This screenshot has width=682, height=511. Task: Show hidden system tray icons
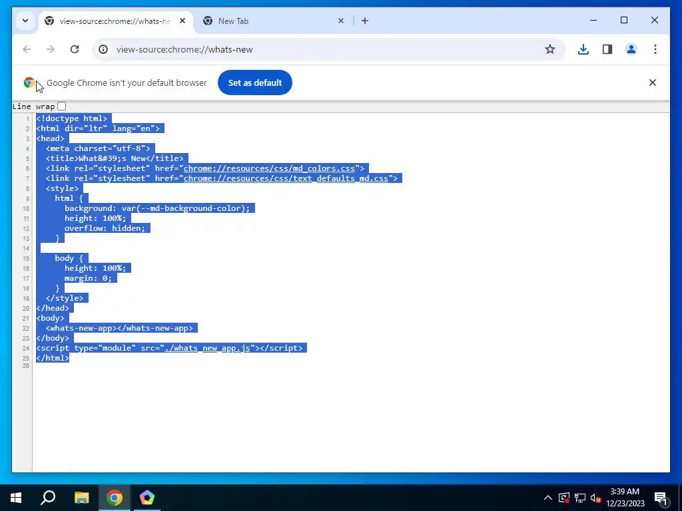548,498
